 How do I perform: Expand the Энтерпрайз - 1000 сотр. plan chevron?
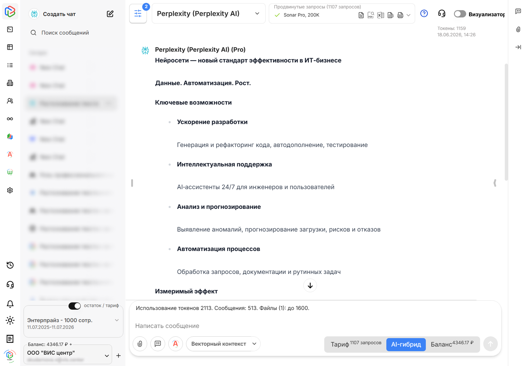117,320
